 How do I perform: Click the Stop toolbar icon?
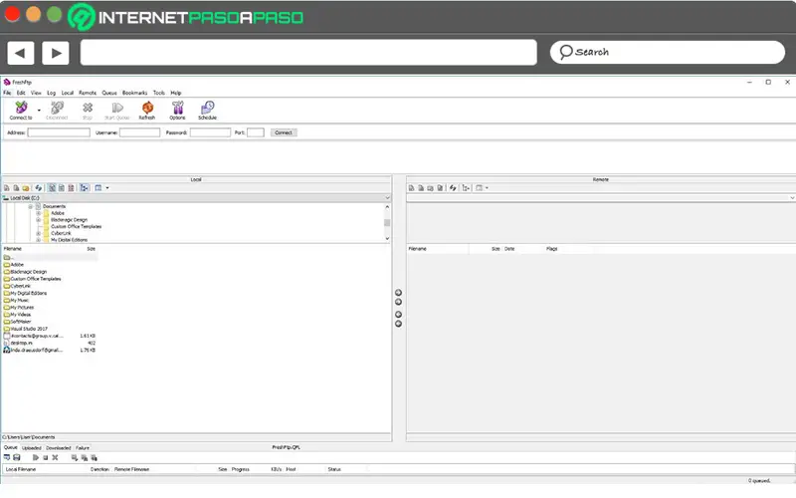[x=88, y=111]
